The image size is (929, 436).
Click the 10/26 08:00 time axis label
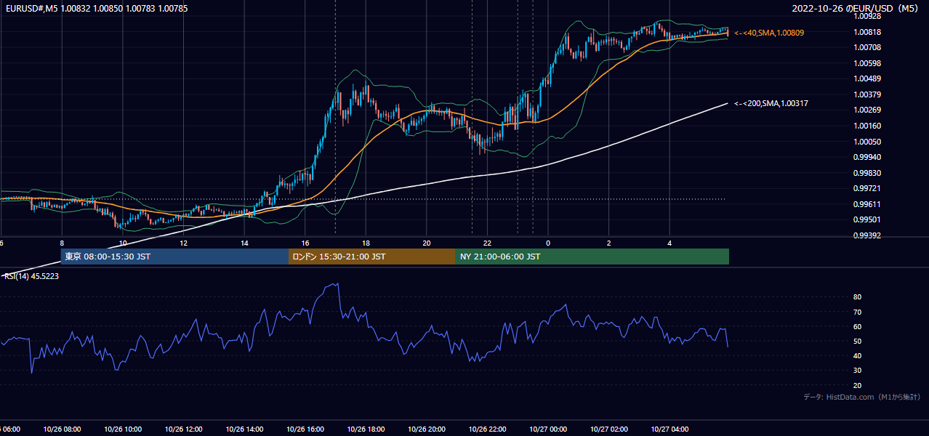coord(62,429)
